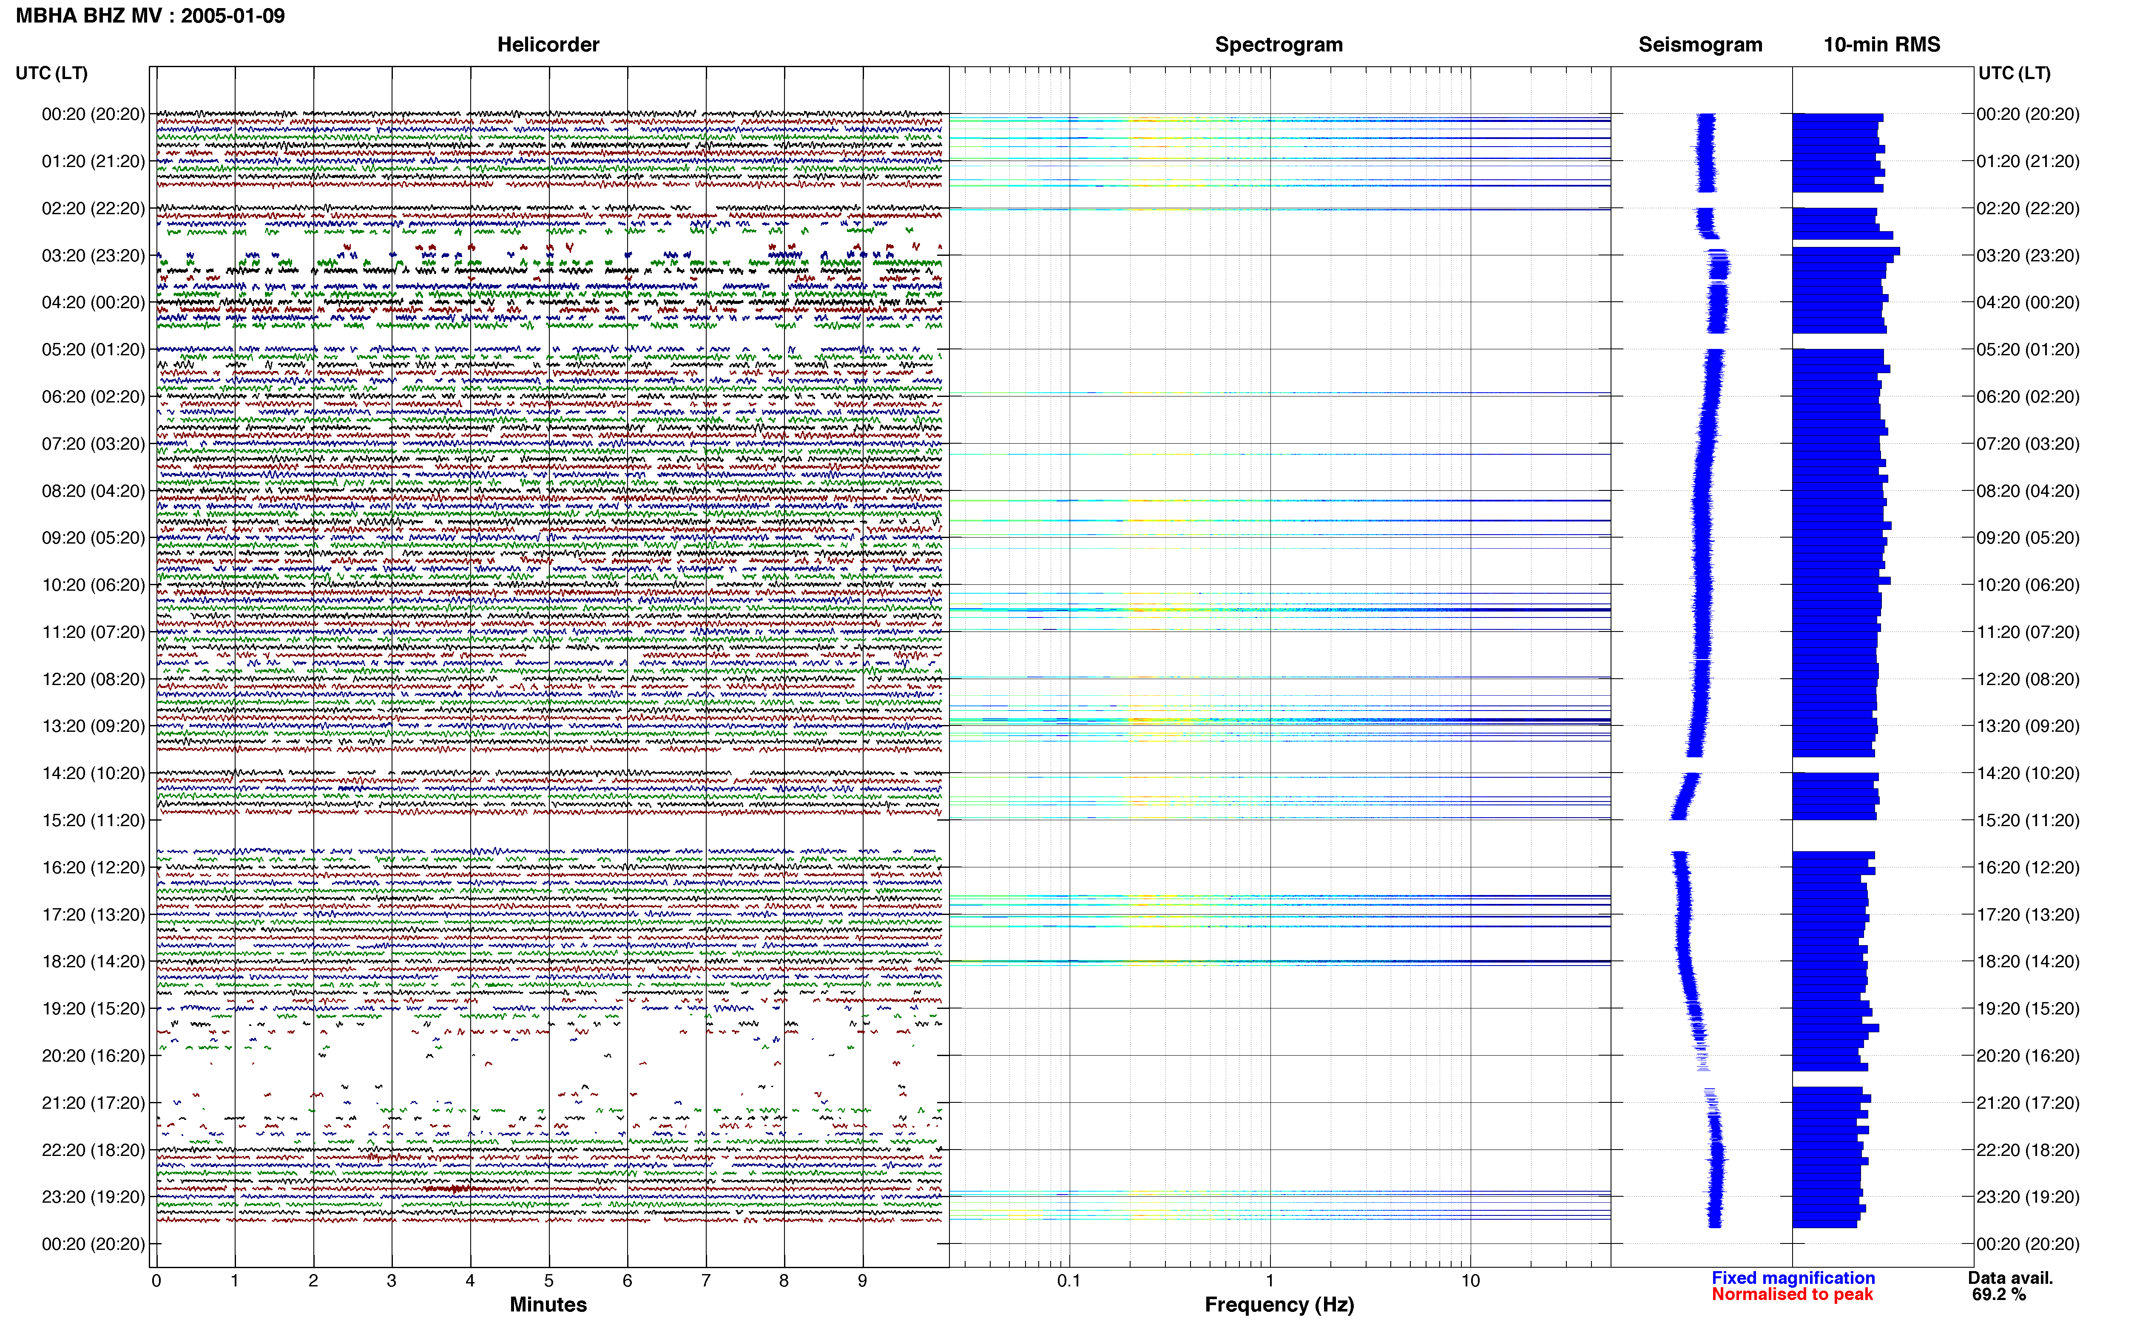The width and height of the screenshot is (2134, 1334).
Task: Click the top RMS bar at 00:20
Action: click(x=1838, y=117)
